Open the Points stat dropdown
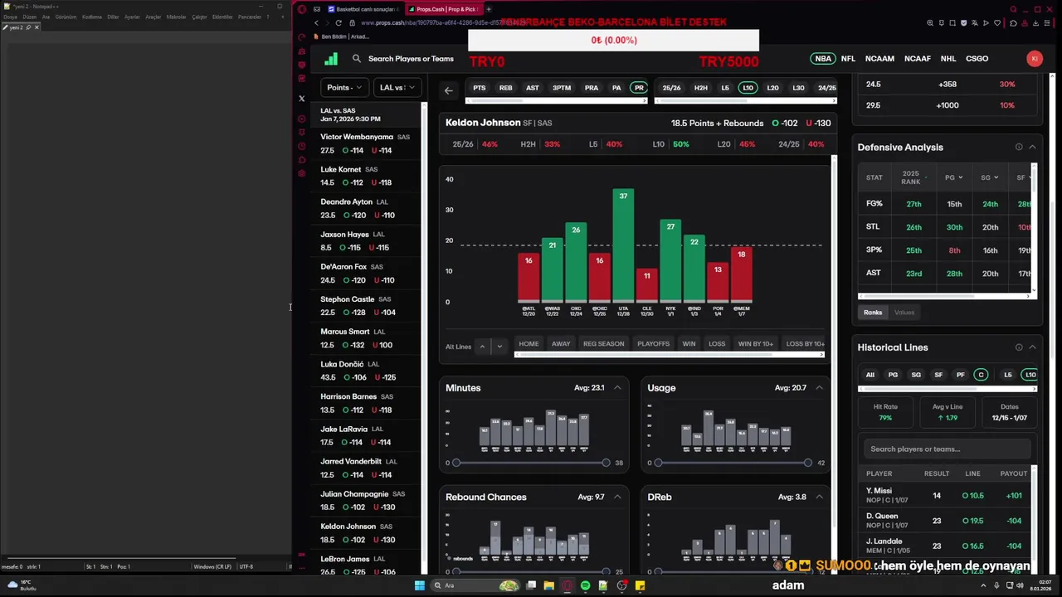The width and height of the screenshot is (1062, 597). (x=344, y=88)
